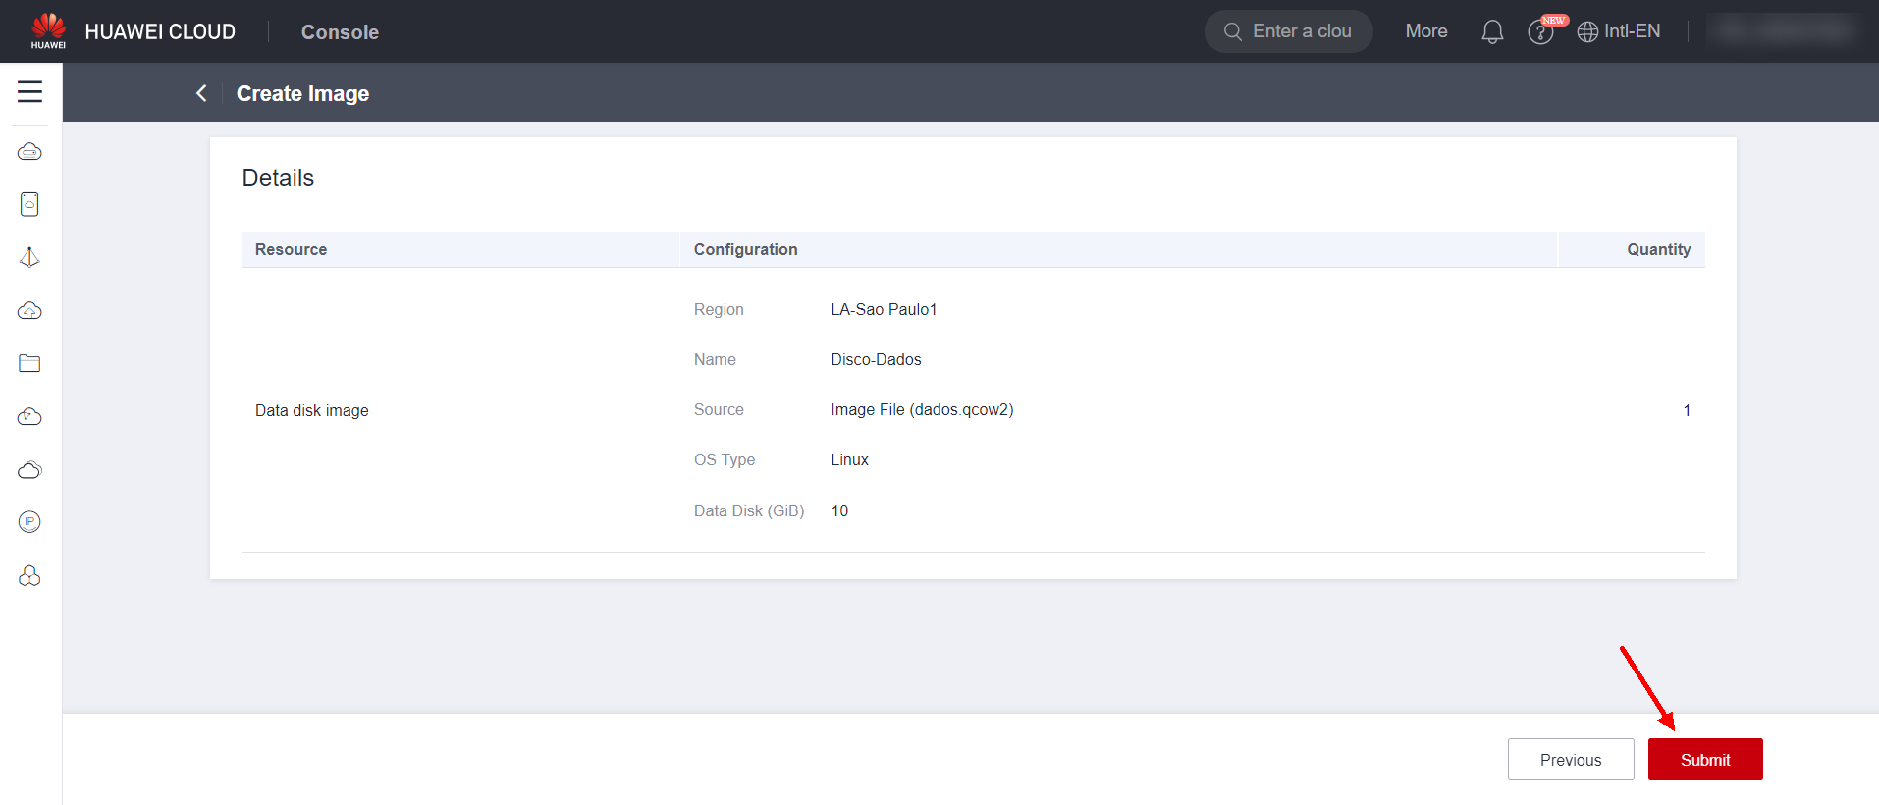Click the three-hexagon cluster sidebar icon
Screen dimensions: 1879x805
pos(30,576)
